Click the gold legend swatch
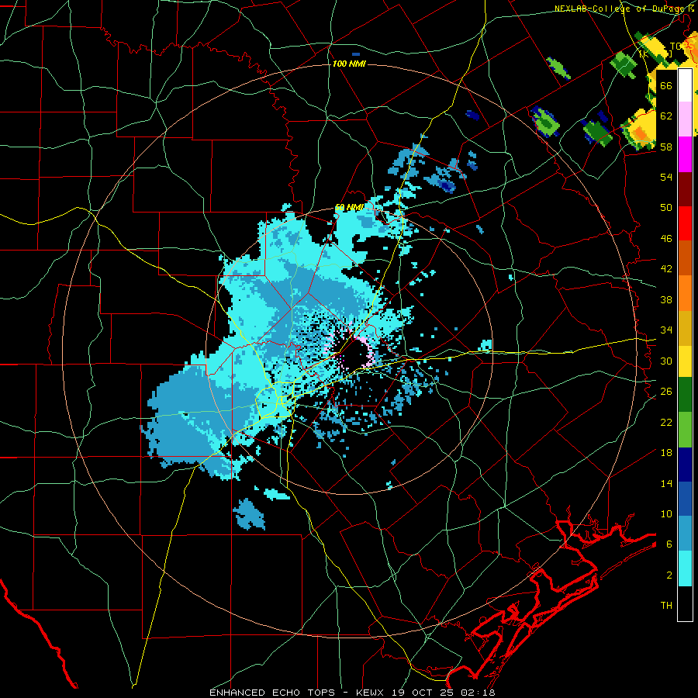 [x=685, y=328]
